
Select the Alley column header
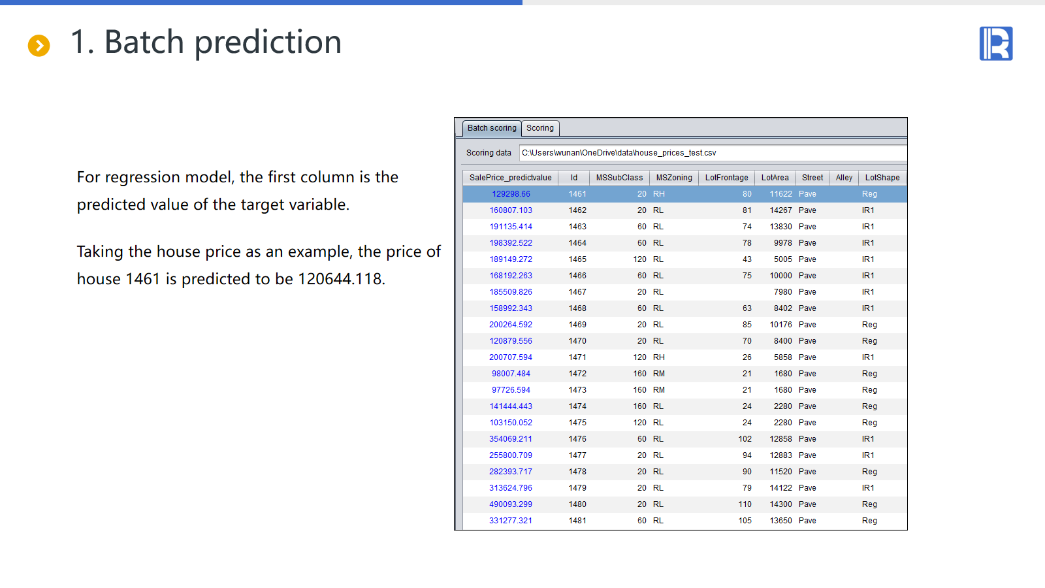tap(844, 178)
